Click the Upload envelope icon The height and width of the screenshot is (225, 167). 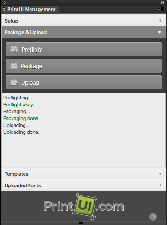coord(14,82)
